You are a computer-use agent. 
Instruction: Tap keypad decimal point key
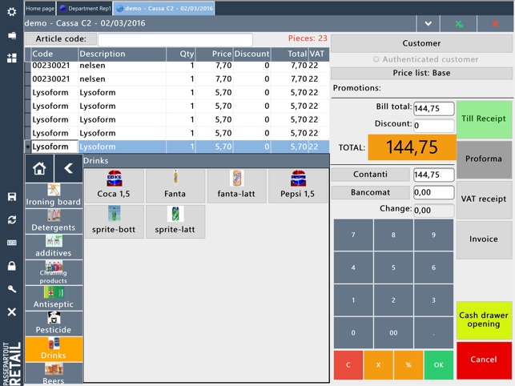[x=433, y=333]
